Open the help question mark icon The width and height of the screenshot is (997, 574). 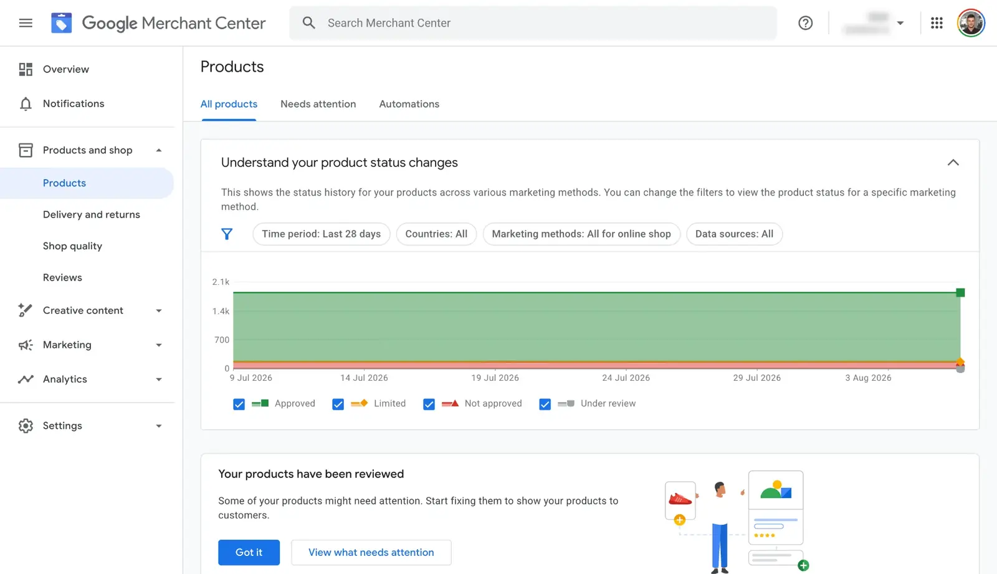pos(805,23)
